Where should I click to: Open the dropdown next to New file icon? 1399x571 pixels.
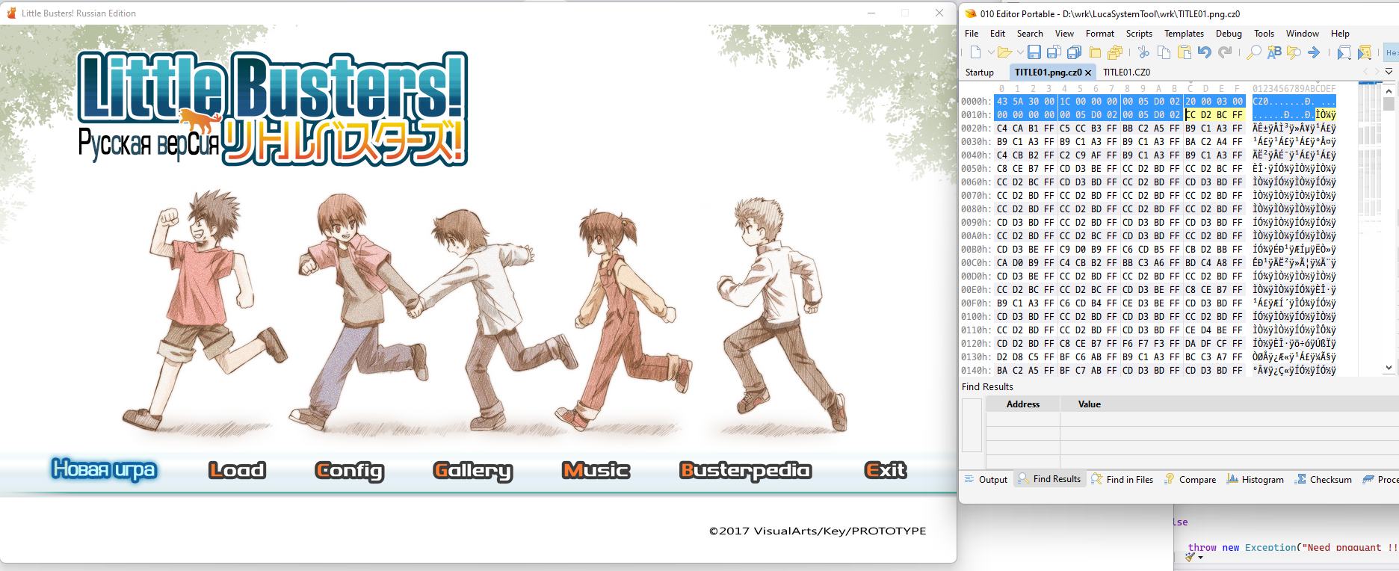click(991, 52)
